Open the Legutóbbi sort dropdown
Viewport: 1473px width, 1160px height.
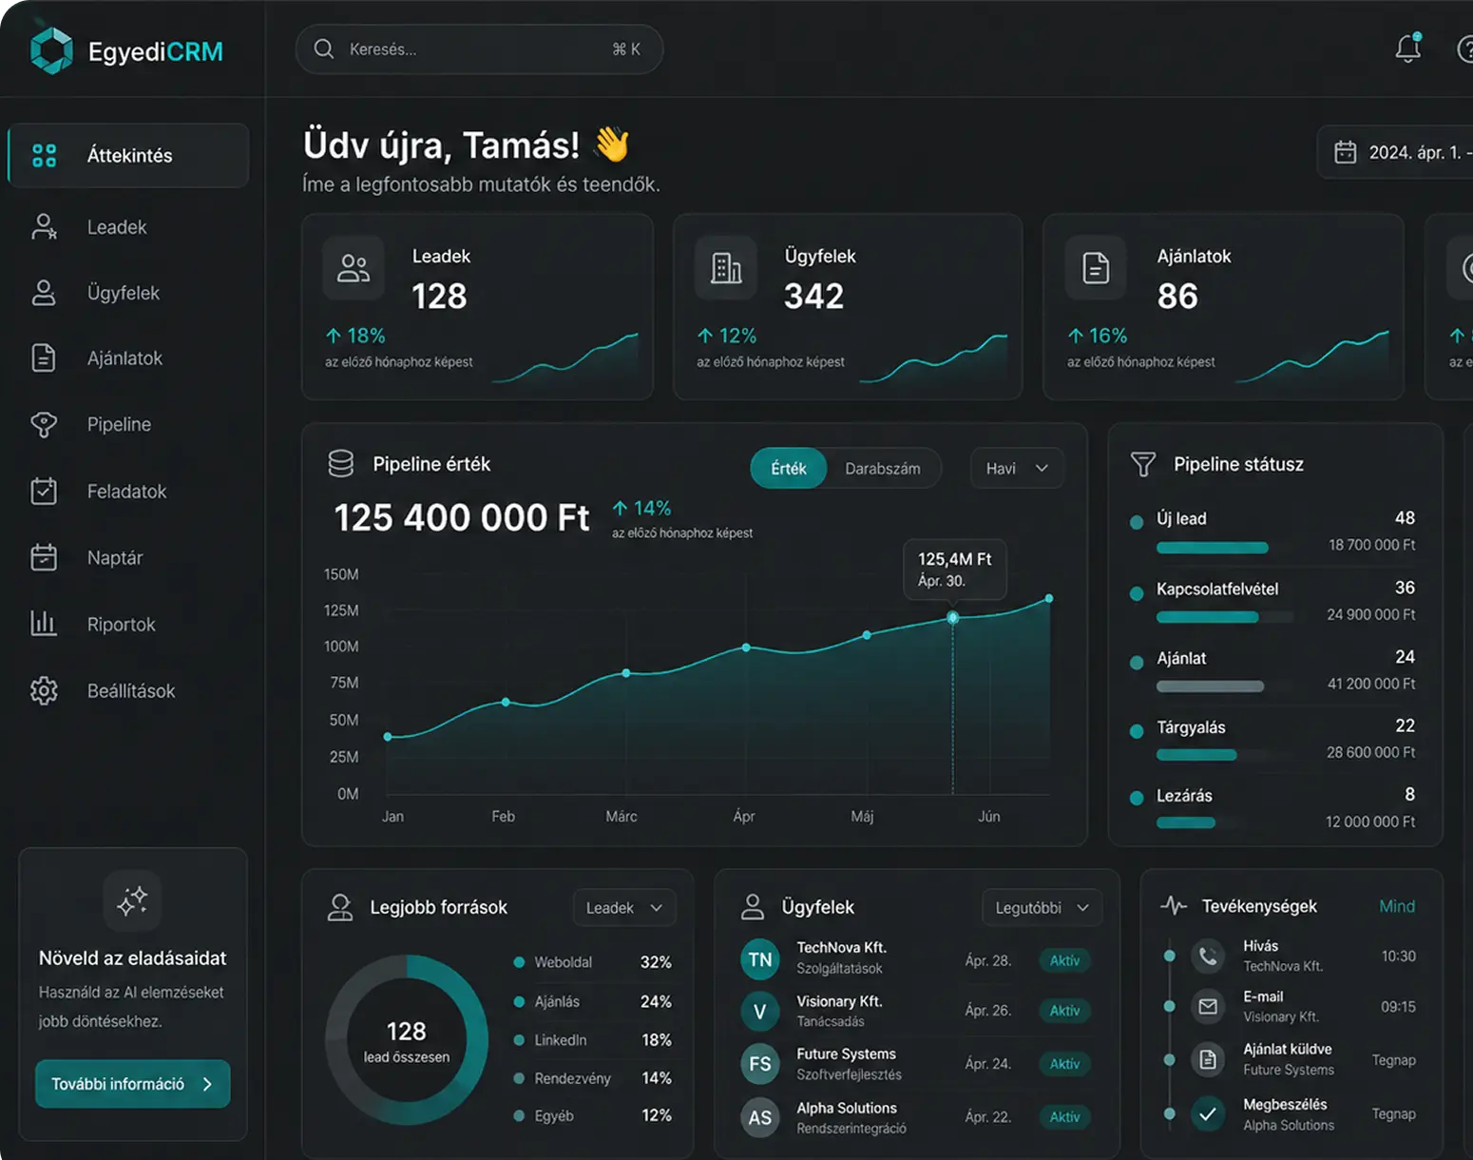tap(1042, 908)
